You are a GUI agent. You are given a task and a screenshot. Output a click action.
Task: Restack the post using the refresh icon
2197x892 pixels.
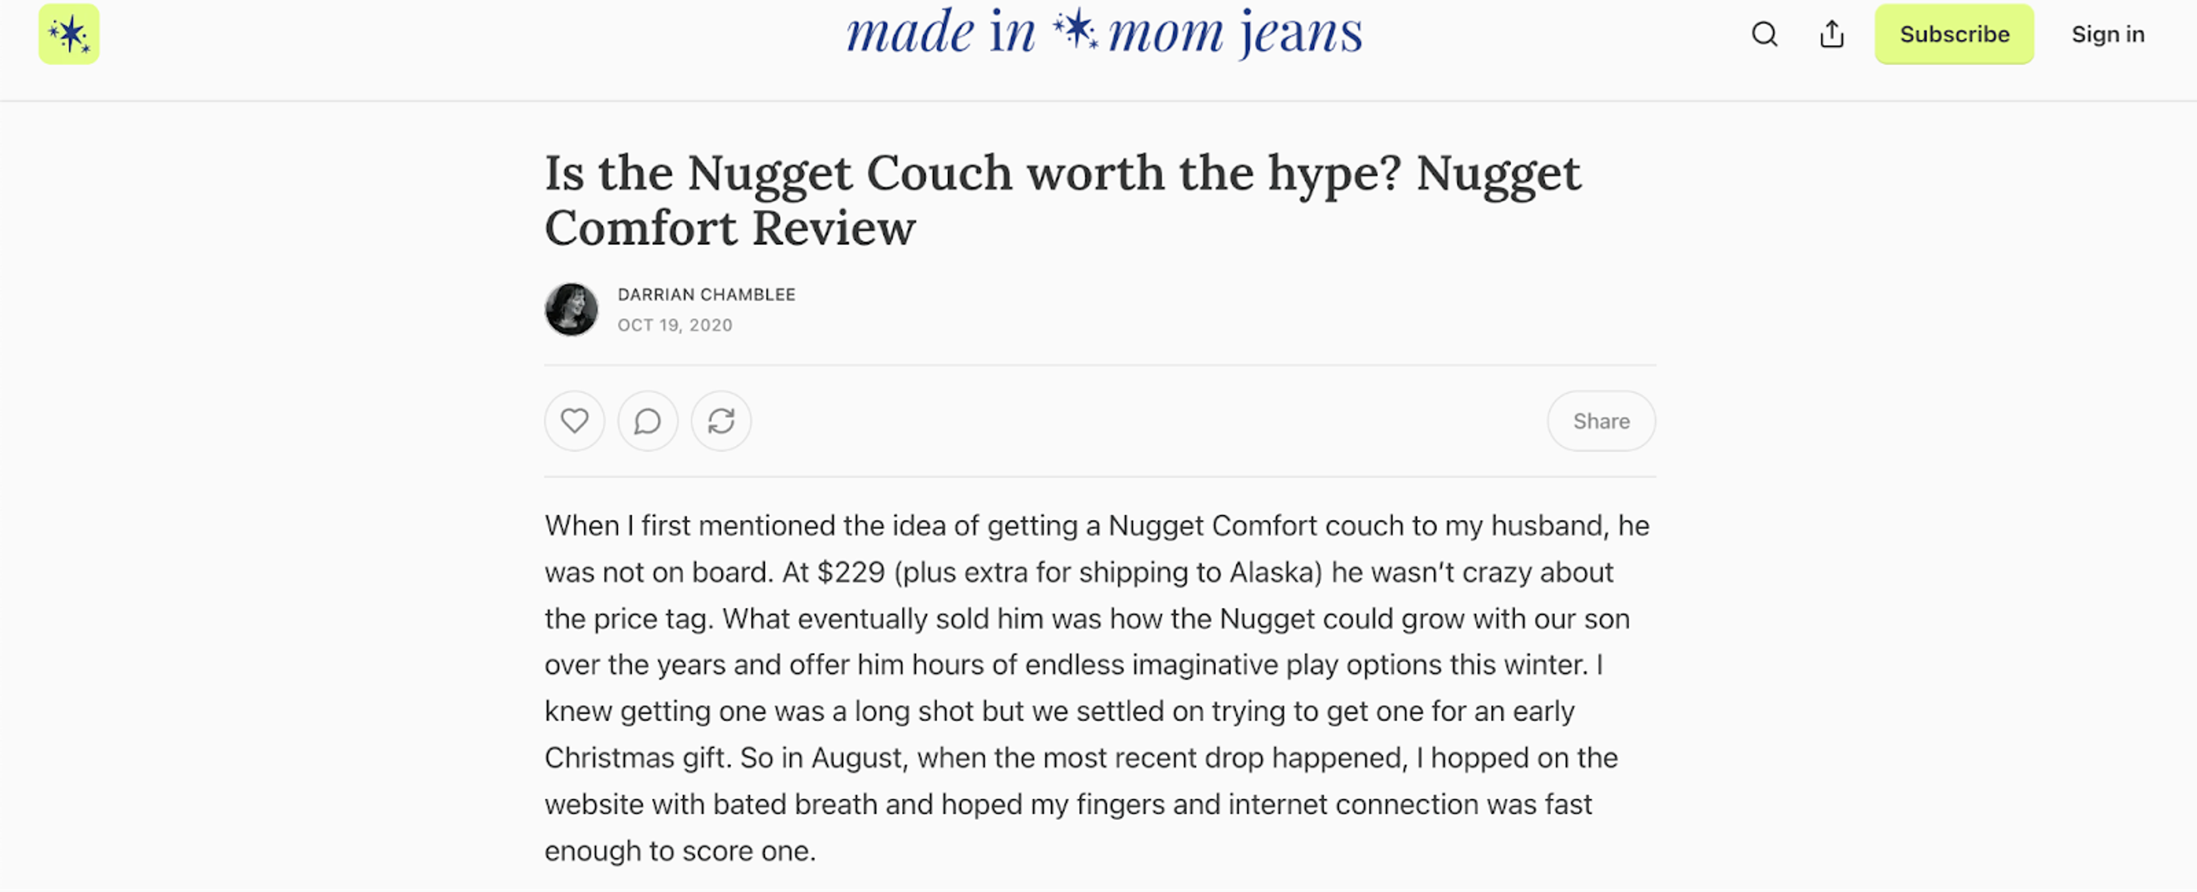pos(720,420)
